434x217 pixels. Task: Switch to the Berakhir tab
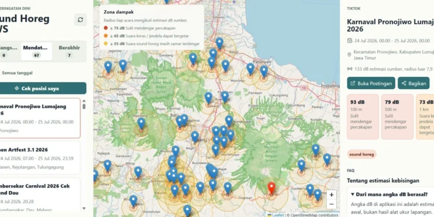[x=69, y=51]
